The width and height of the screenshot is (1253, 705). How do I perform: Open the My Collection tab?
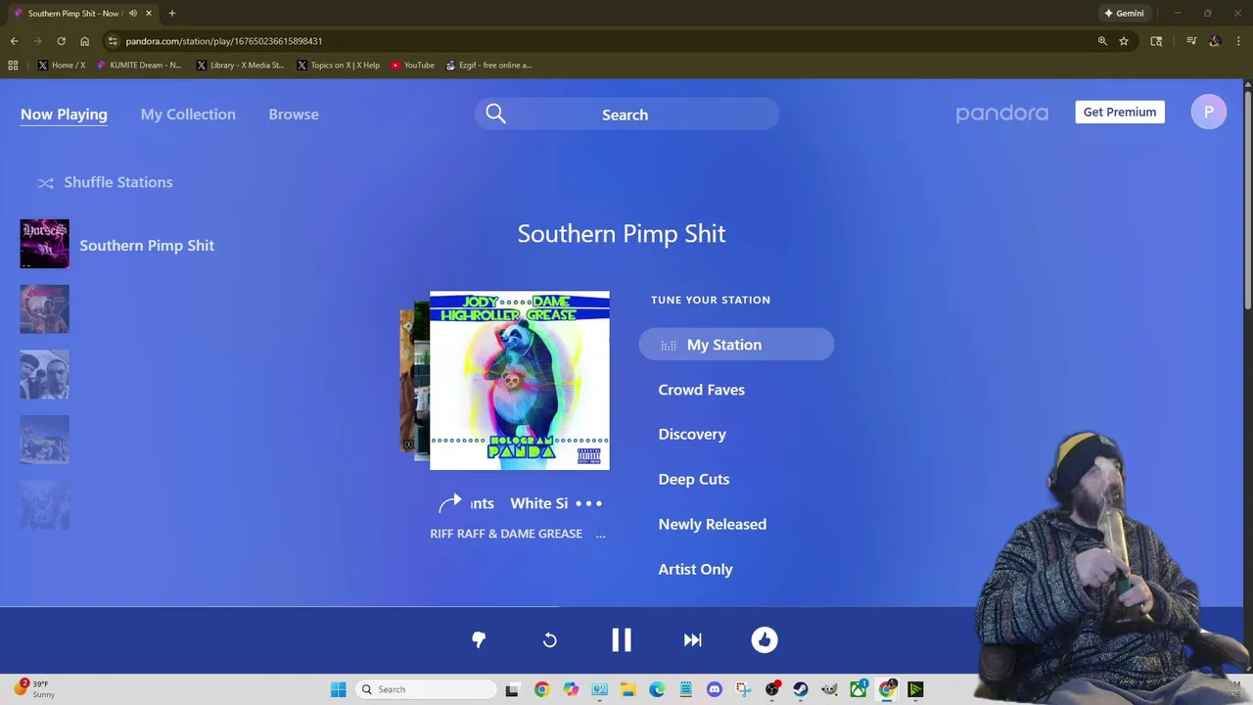click(188, 115)
